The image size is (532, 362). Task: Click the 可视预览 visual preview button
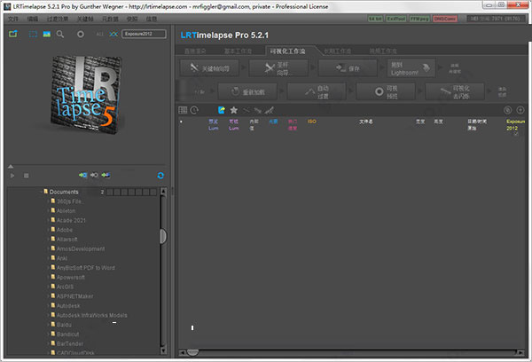click(x=386, y=91)
